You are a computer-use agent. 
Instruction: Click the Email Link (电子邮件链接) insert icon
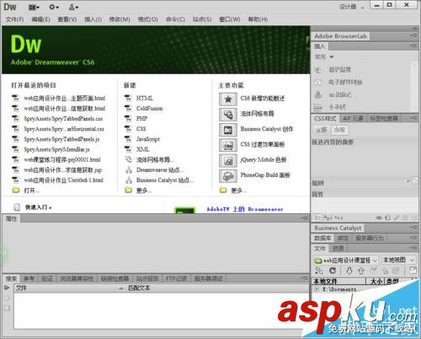pos(317,82)
